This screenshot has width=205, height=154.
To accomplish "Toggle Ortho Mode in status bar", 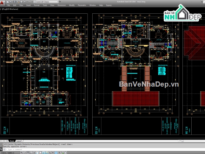I will [x=31, y=153].
